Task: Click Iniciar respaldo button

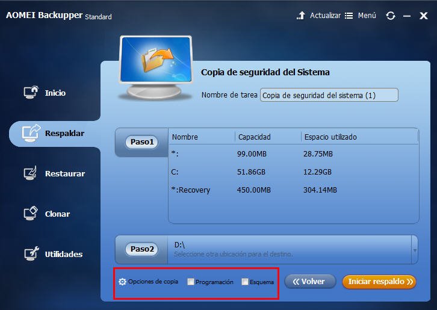Action: [379, 282]
